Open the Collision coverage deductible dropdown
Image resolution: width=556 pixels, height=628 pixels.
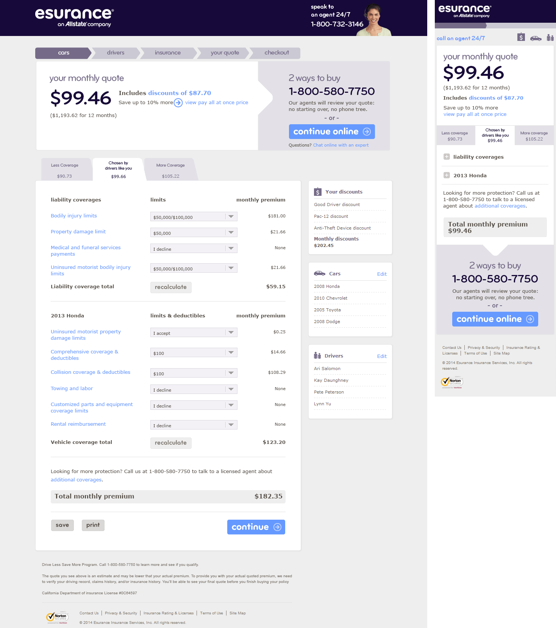[x=194, y=373]
